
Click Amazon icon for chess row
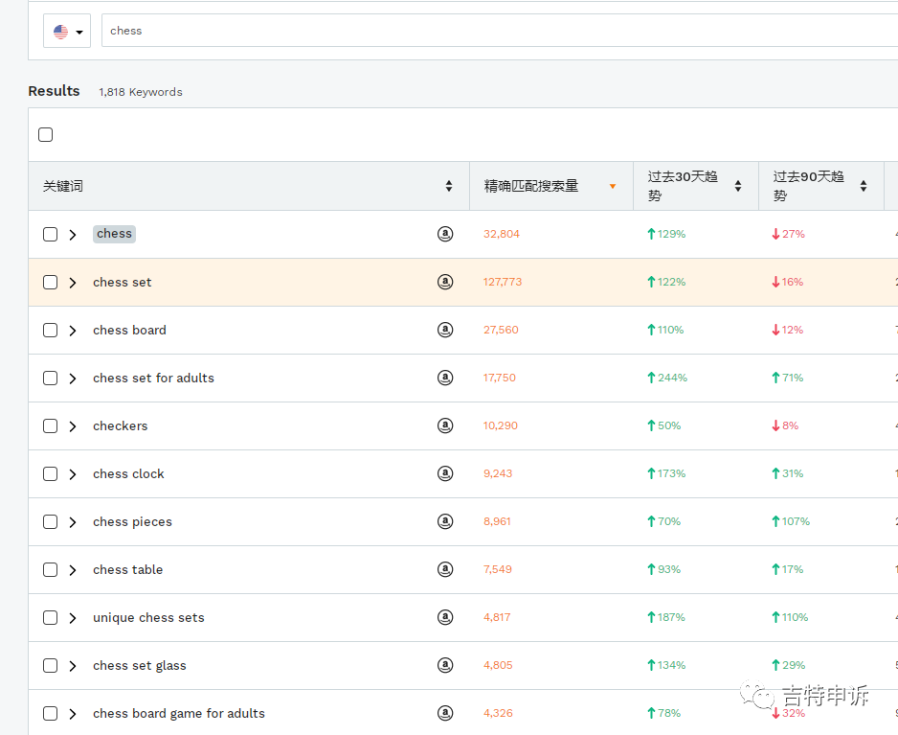point(445,234)
